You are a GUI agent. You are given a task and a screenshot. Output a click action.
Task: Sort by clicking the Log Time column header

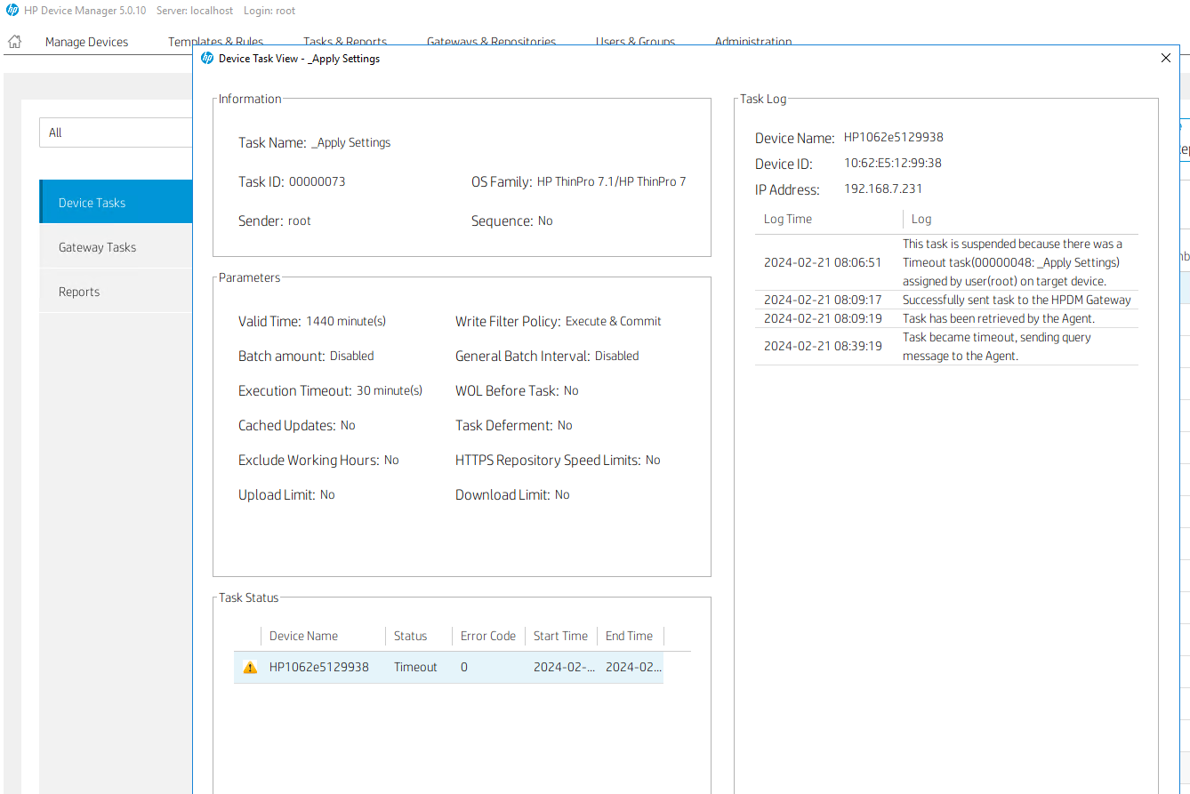(x=787, y=219)
